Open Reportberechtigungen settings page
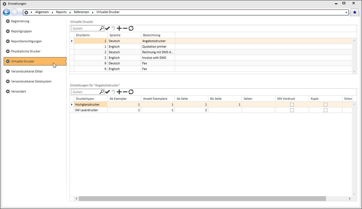 pos(35,41)
